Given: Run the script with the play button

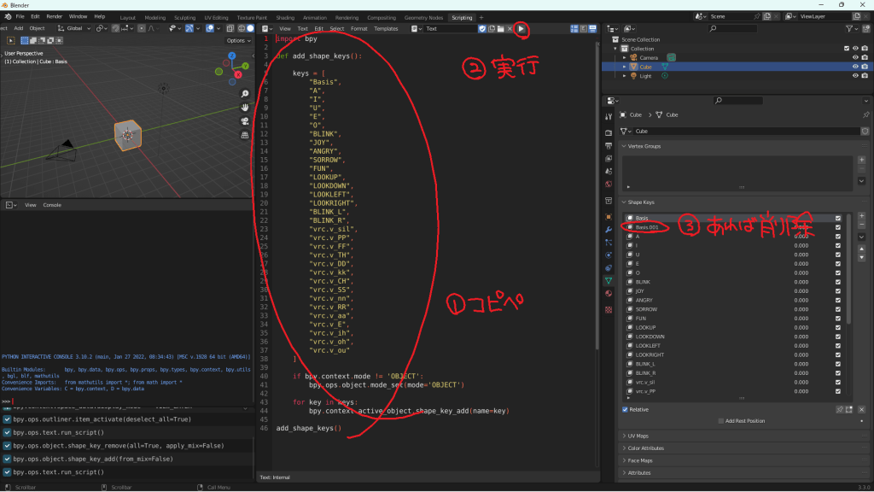Looking at the screenshot, I should coord(523,28).
